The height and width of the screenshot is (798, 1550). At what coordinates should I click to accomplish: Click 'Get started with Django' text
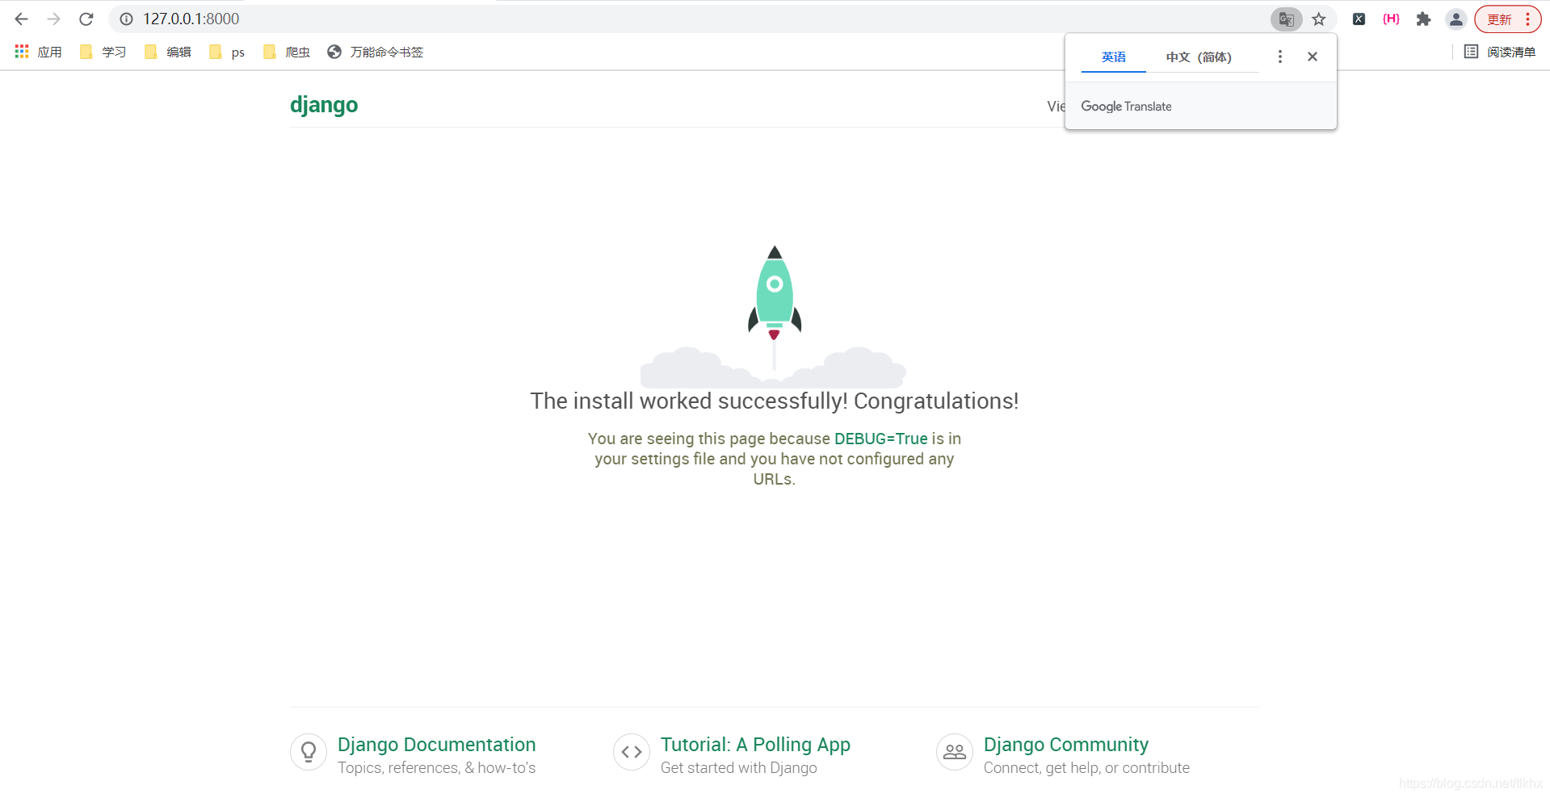(738, 768)
